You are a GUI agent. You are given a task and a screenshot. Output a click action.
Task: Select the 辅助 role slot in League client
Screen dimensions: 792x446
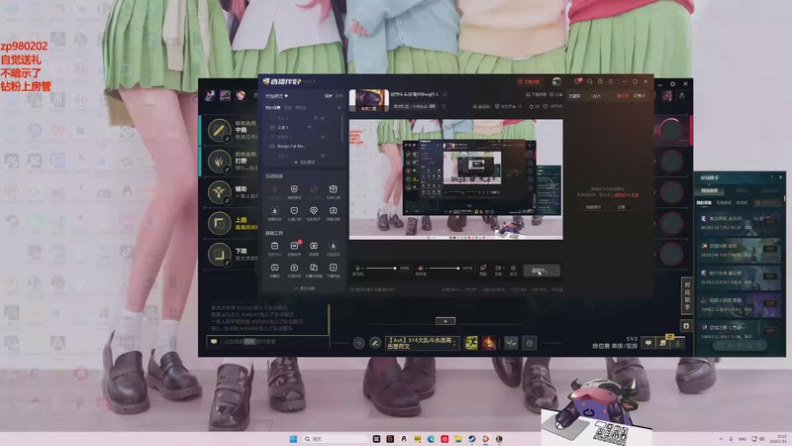coord(230,192)
